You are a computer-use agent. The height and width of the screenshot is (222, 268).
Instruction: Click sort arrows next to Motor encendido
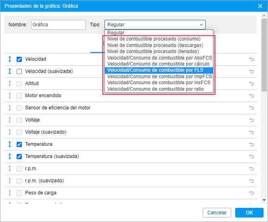click(x=10, y=96)
